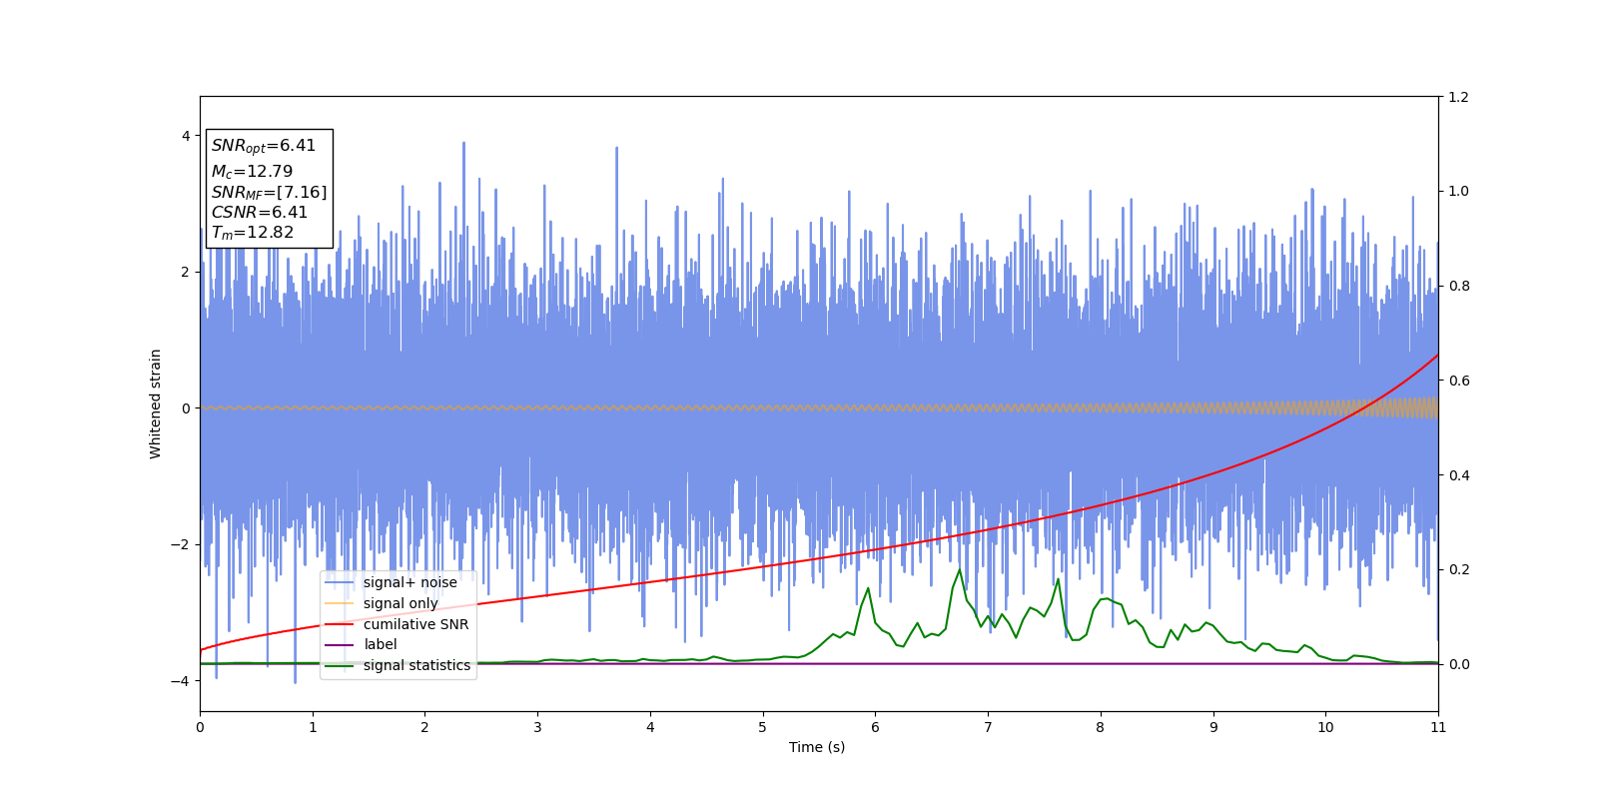Click x-axis tick label 9

[1213, 727]
